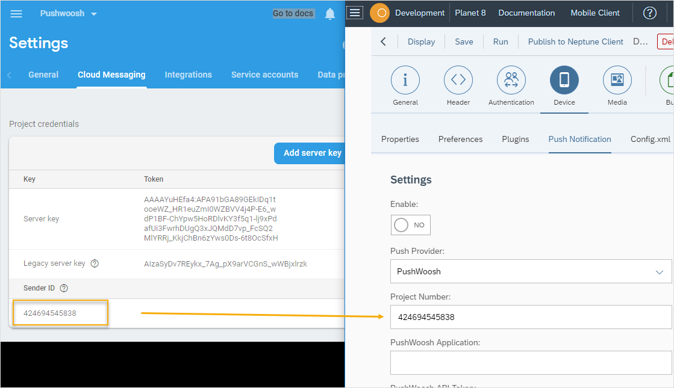
Task: Switch to the Integrations tab
Action: coord(188,75)
